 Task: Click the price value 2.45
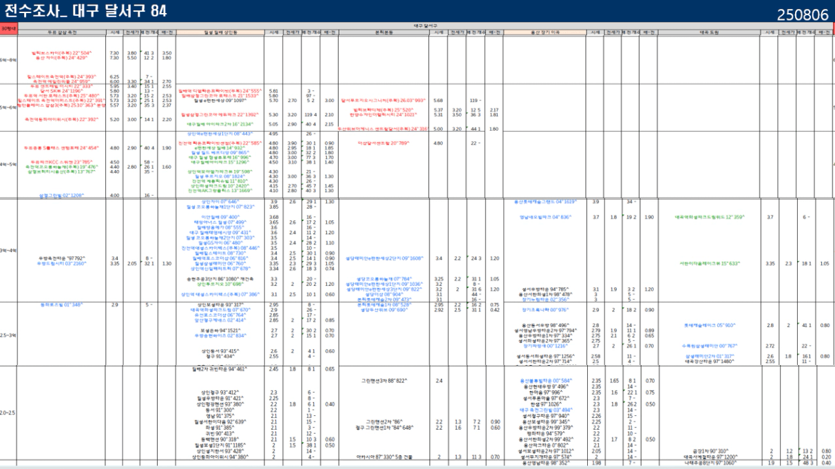[x=273, y=369]
